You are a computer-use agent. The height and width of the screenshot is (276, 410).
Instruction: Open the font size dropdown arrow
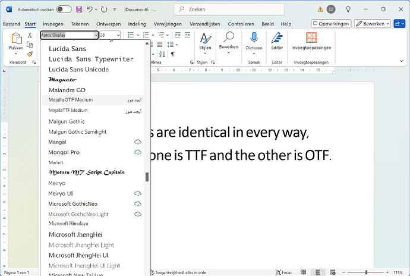(118, 35)
